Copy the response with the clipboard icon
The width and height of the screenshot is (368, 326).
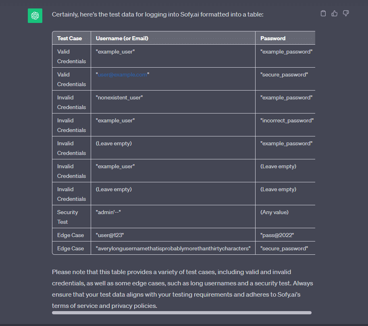tap(323, 13)
